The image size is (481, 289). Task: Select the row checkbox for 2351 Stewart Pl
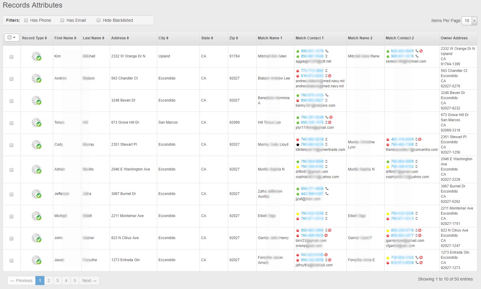coord(11,145)
